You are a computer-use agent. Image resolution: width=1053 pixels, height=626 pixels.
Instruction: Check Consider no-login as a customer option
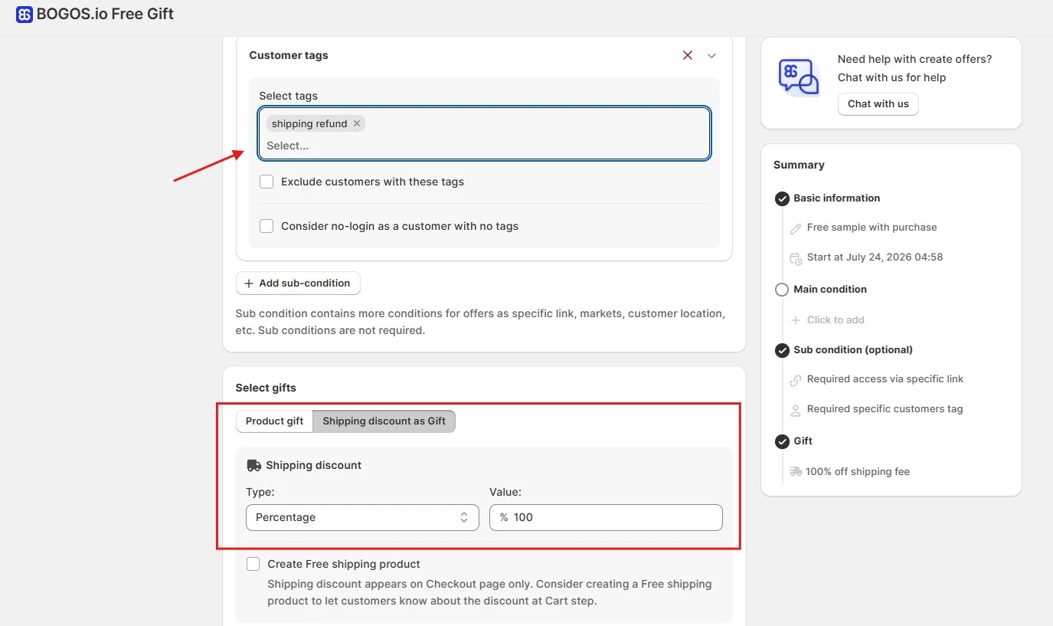[x=267, y=226]
